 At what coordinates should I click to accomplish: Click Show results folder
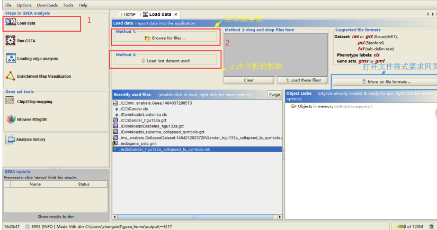56,217
